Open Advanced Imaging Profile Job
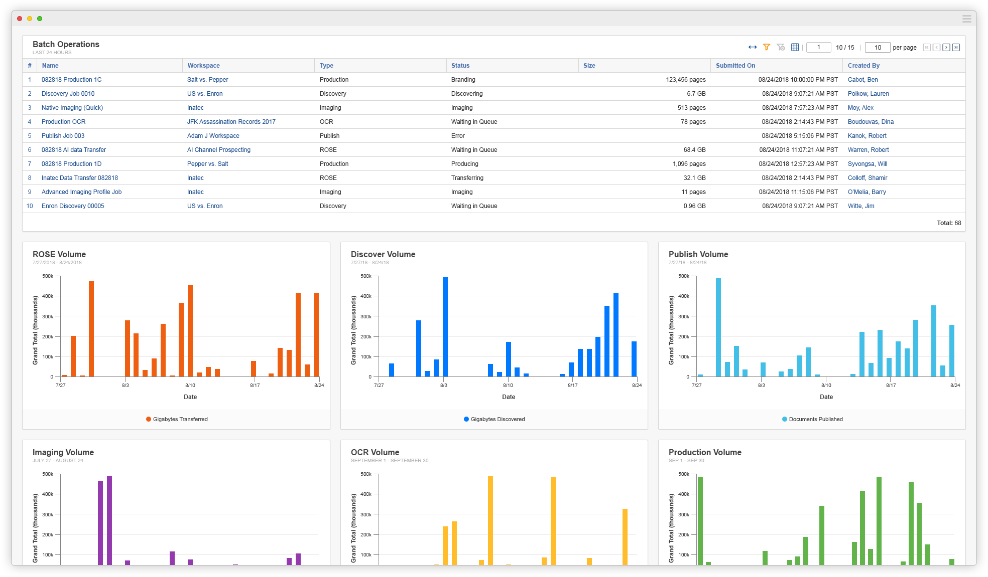Image resolution: width=988 pixels, height=577 pixels. [x=81, y=192]
